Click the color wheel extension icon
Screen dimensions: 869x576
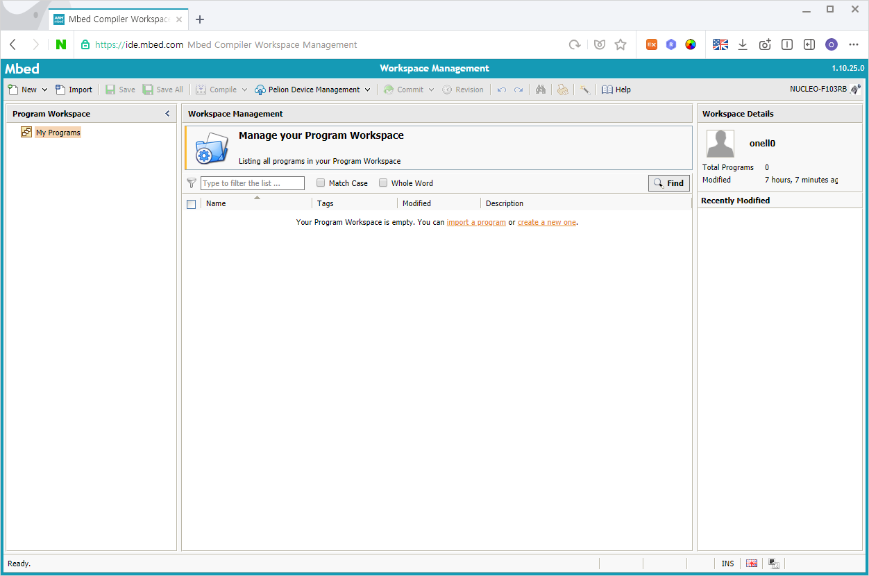[691, 44]
